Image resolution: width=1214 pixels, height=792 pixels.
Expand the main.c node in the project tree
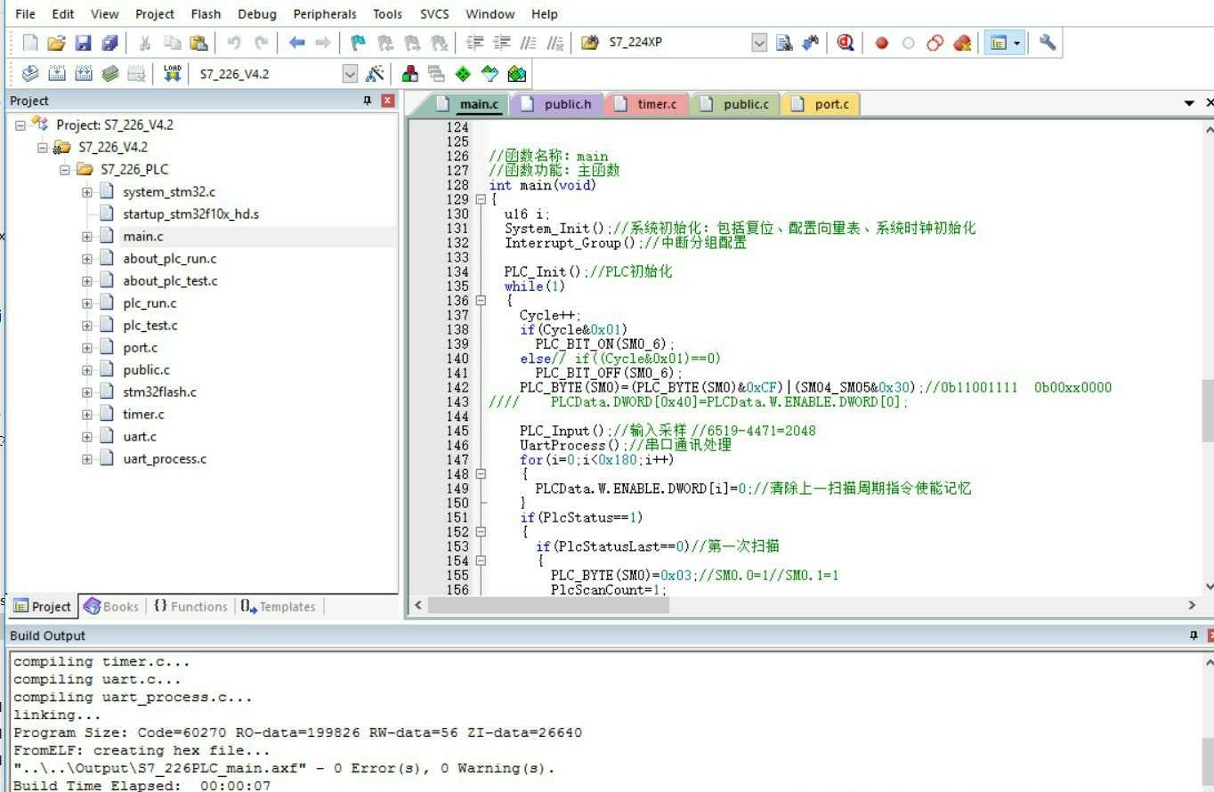85,236
